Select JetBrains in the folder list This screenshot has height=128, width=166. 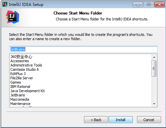coord(17,95)
